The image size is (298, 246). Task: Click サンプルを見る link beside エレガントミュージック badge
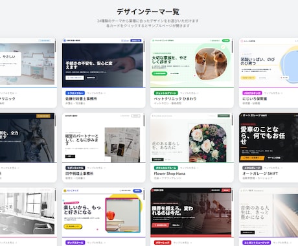(282, 243)
